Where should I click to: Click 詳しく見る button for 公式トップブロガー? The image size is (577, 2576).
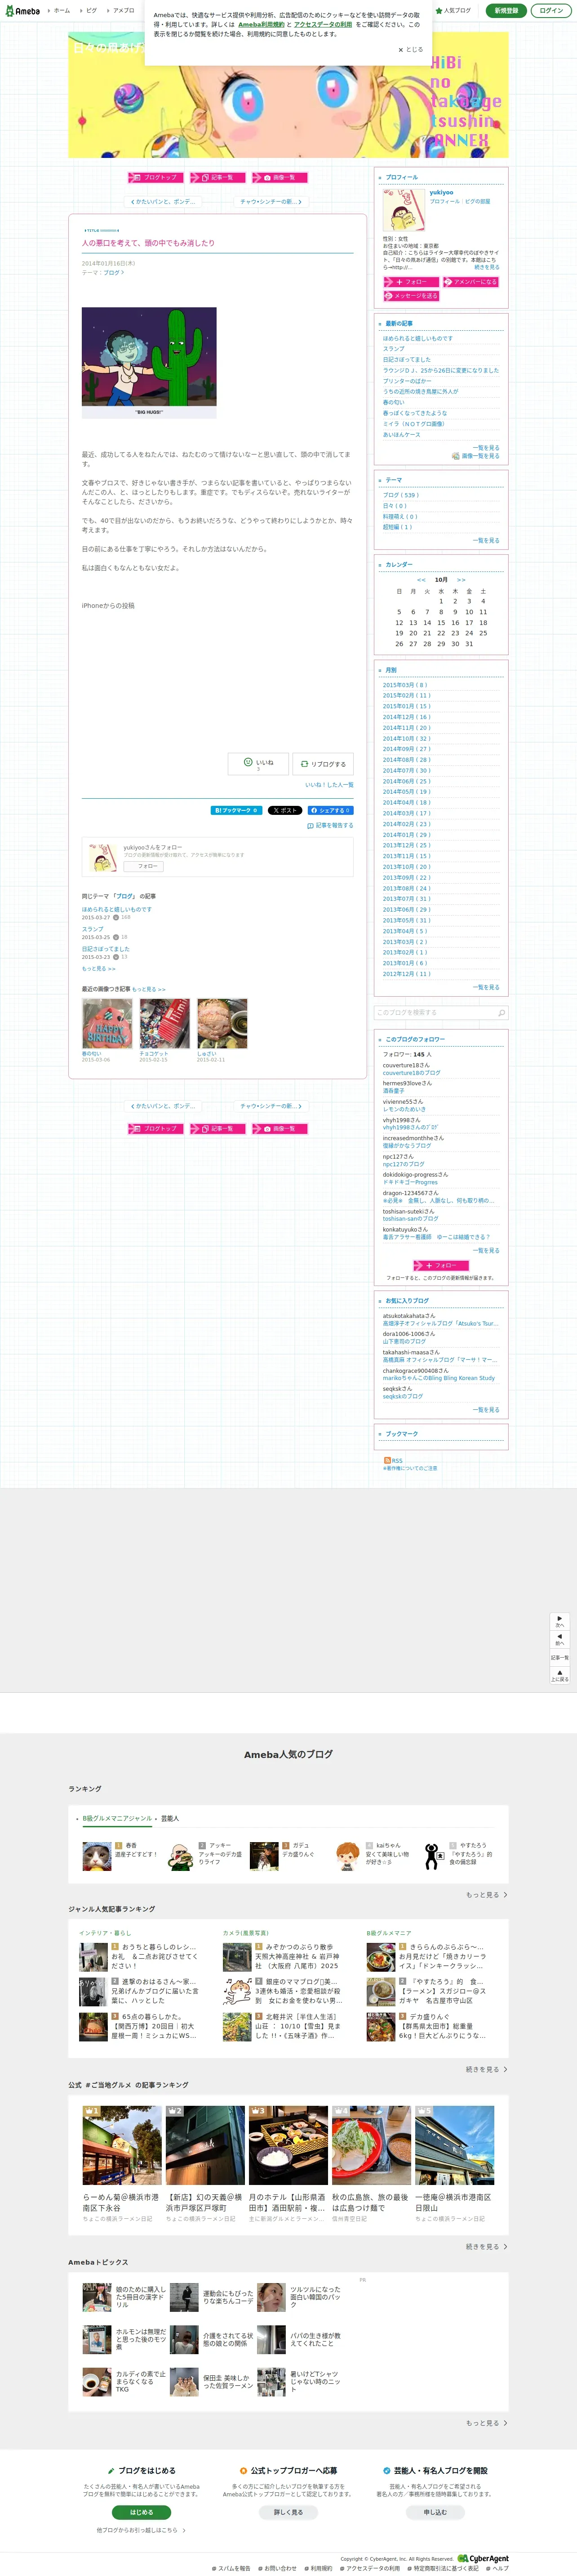(x=288, y=2512)
